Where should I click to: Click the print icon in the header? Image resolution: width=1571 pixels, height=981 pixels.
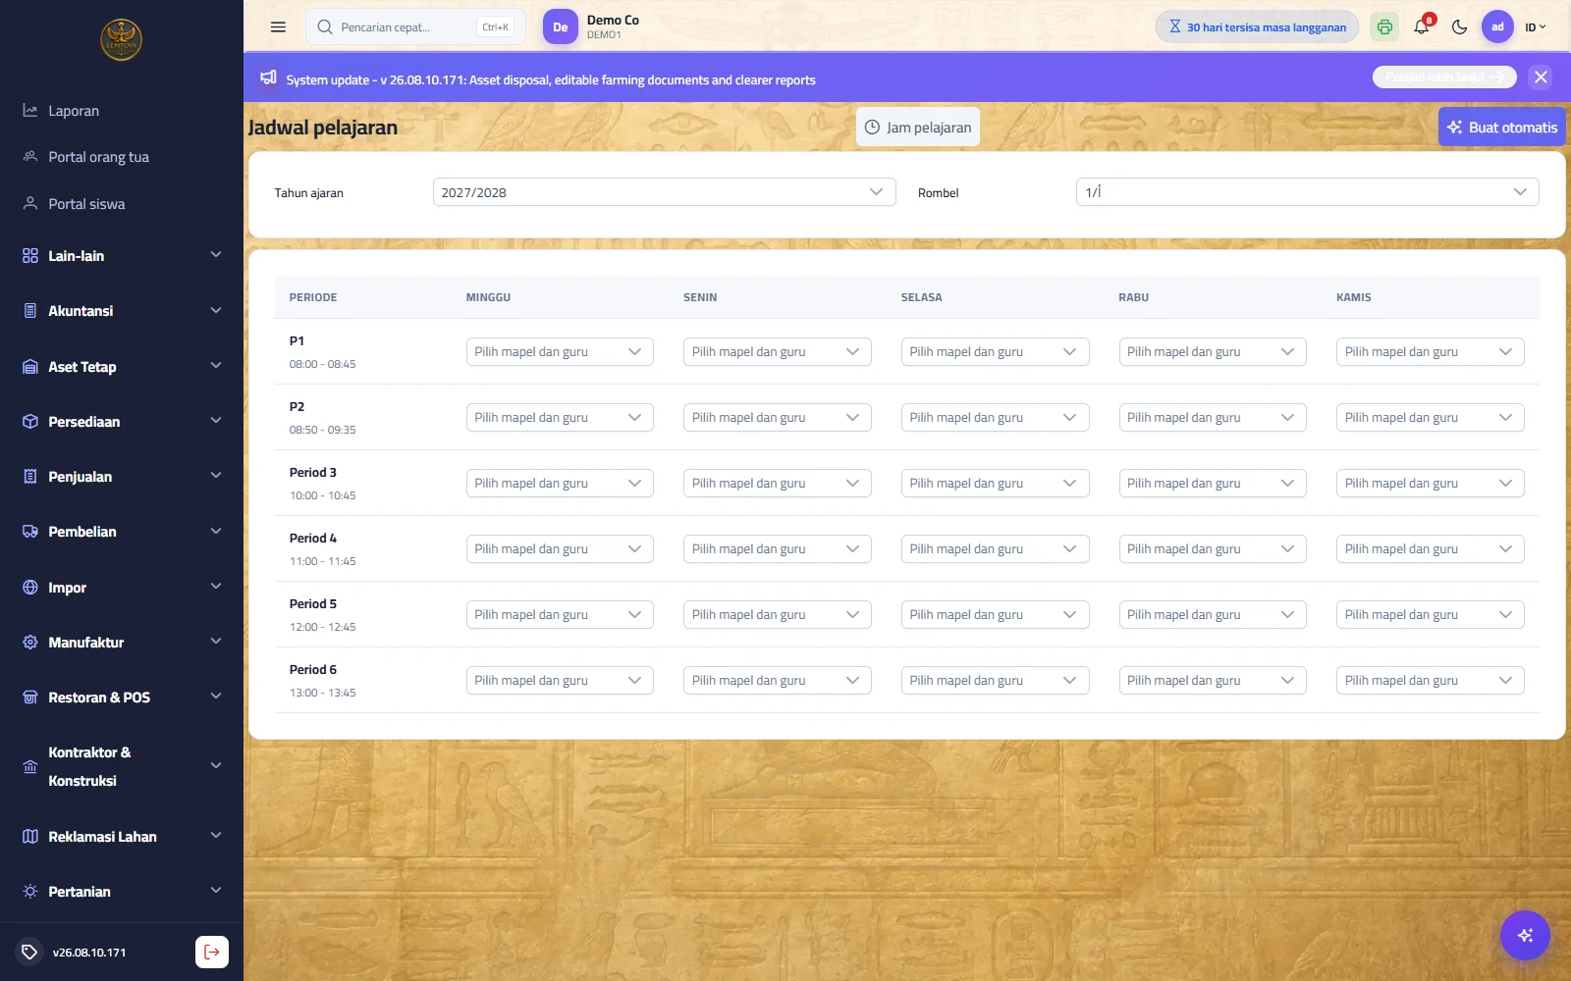[x=1384, y=27]
